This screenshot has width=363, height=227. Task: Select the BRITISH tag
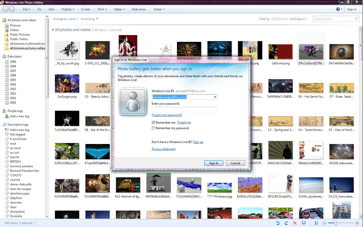coord(15,162)
